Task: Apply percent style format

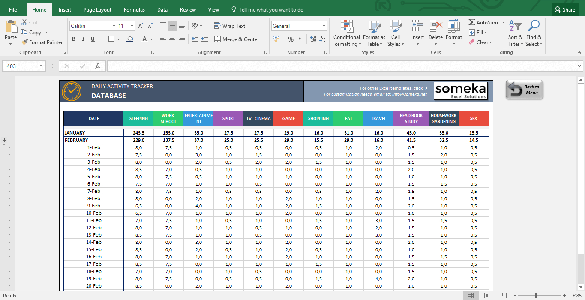Action: click(x=291, y=39)
